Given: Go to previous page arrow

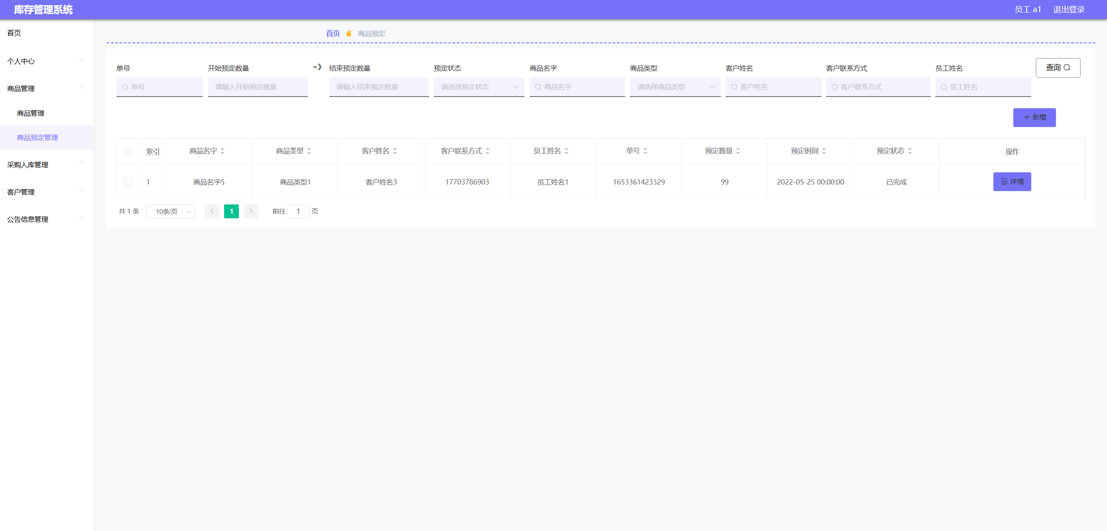Looking at the screenshot, I should tap(212, 211).
